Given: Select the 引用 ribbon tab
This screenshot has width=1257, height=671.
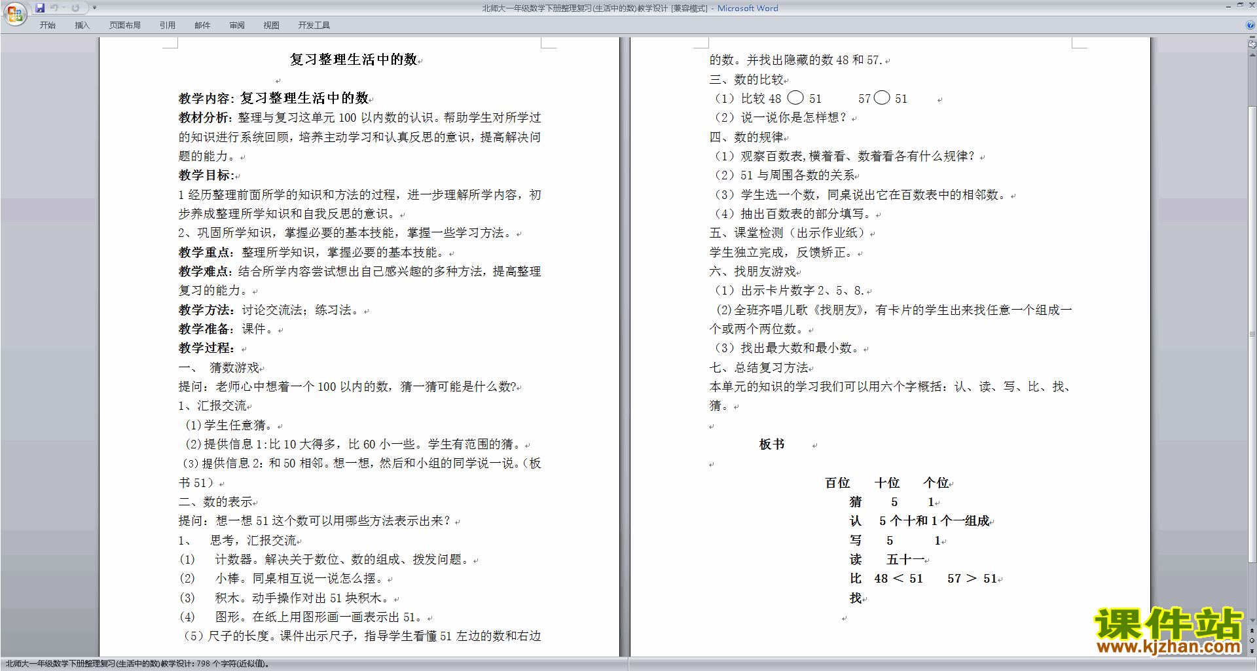Looking at the screenshot, I should [167, 25].
